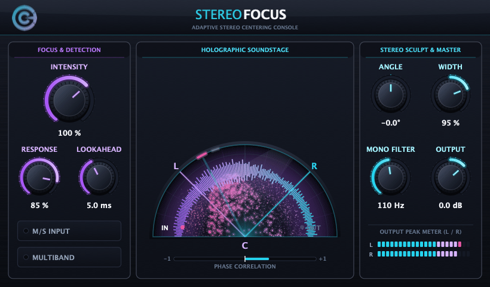The height and width of the screenshot is (287, 490).
Task: Click the gray marker on soundstage arc
Action: coord(215,150)
